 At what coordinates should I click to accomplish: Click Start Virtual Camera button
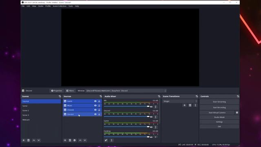[217, 113]
